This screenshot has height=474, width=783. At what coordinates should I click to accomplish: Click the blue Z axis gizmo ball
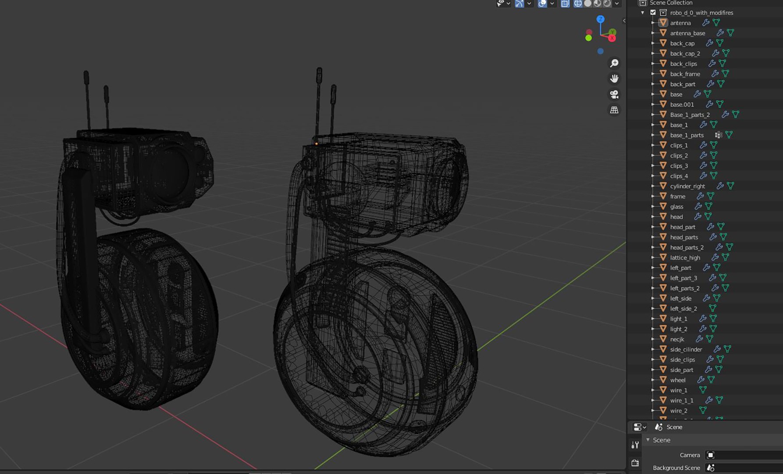tap(601, 19)
